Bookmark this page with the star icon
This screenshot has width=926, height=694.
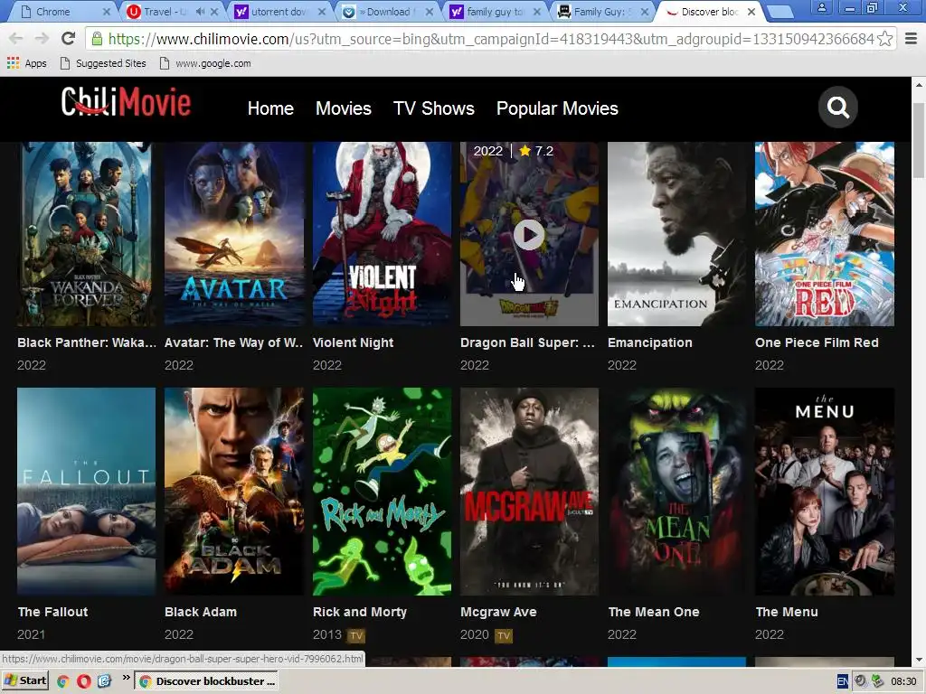[884, 39]
